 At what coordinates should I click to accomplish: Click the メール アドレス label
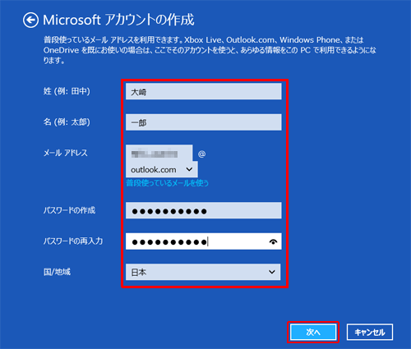[x=66, y=153]
